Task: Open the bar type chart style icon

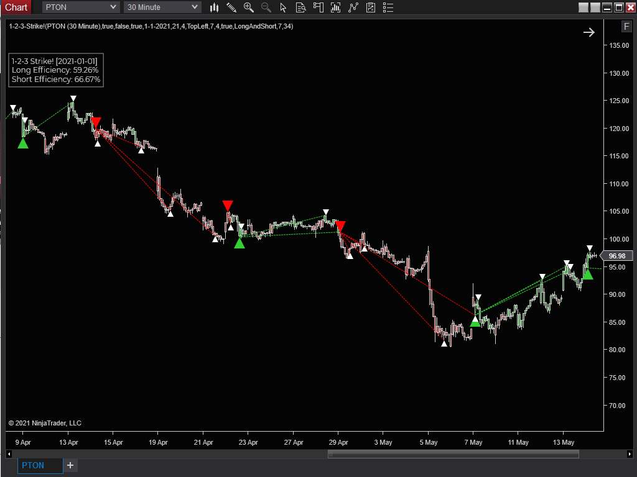Action: 215,7
